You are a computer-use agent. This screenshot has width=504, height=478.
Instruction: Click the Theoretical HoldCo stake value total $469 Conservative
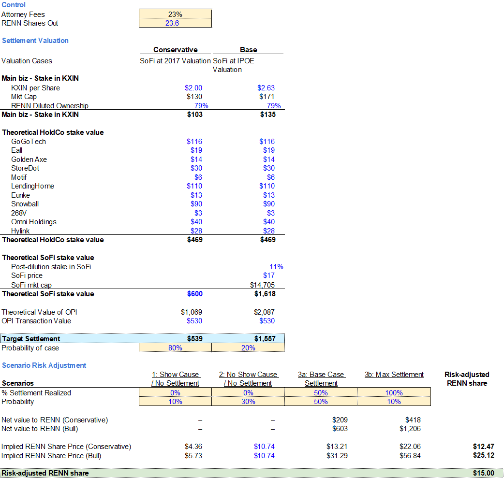point(195,240)
